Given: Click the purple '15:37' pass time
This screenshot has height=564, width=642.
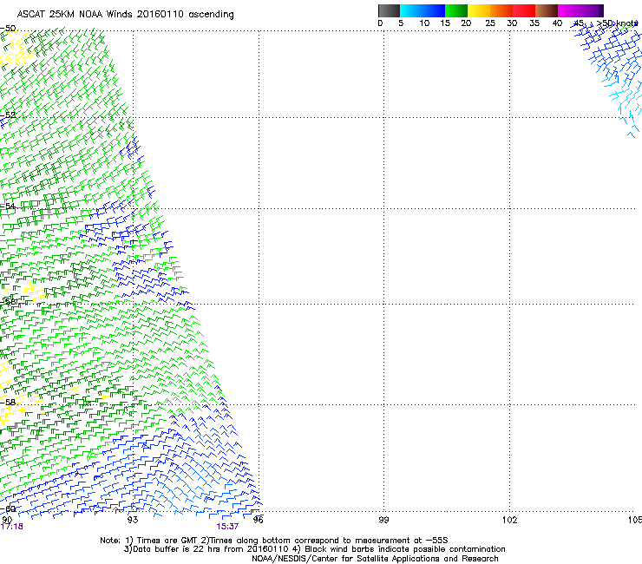Looking at the screenshot, I should point(227,527).
